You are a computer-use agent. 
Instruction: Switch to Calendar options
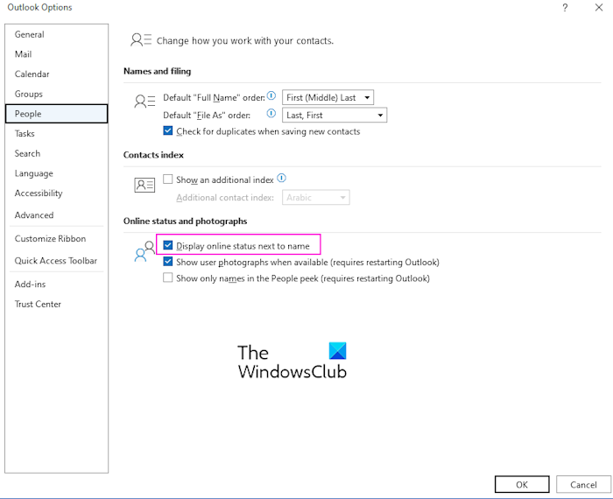(x=56, y=74)
